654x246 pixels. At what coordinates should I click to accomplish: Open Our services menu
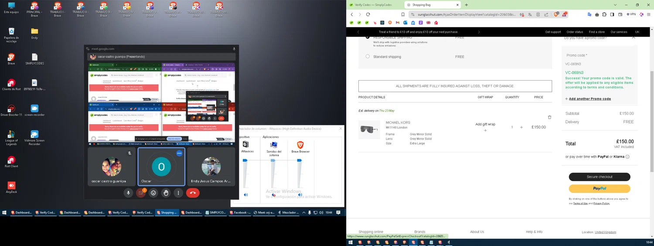click(x=619, y=32)
